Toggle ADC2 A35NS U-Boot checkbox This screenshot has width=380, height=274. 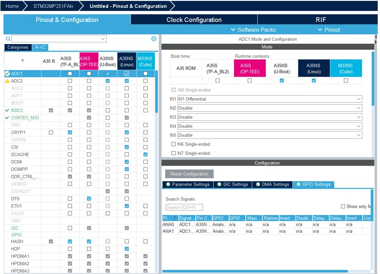108,81
